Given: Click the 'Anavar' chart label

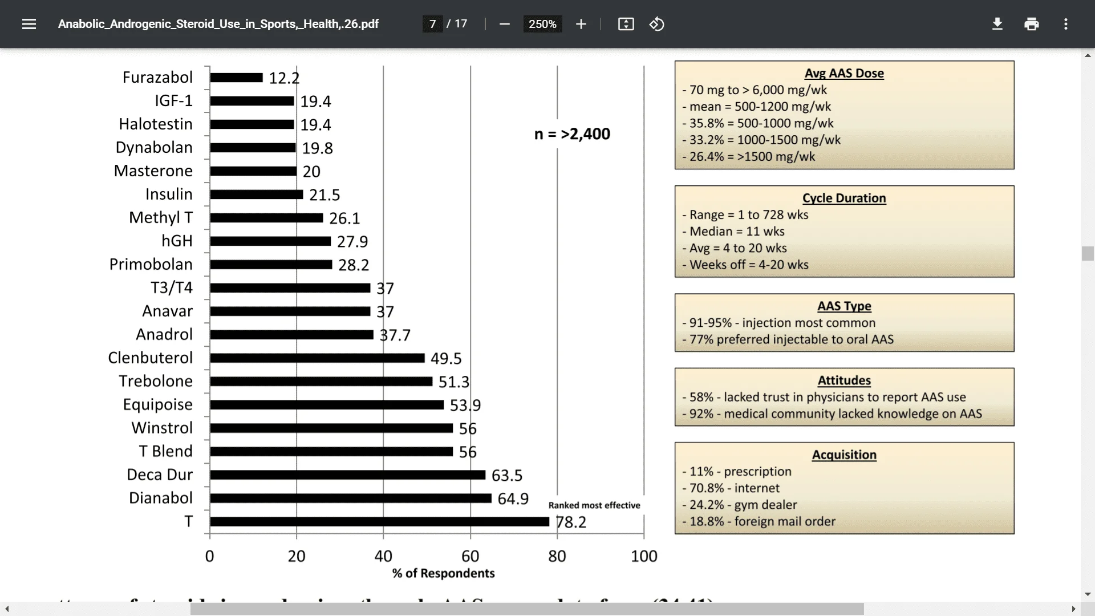Looking at the screenshot, I should click(168, 311).
